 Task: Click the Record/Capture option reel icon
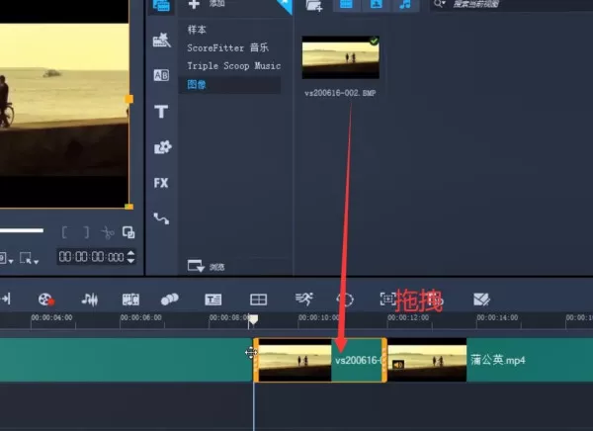[x=46, y=300]
